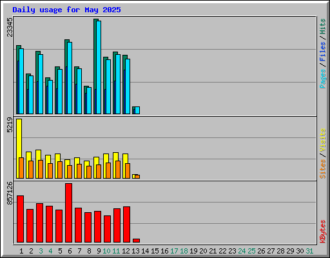Click day 16 on the x-axis
Viewport: 330px width, 258px height.
pyautogui.click(x=164, y=251)
